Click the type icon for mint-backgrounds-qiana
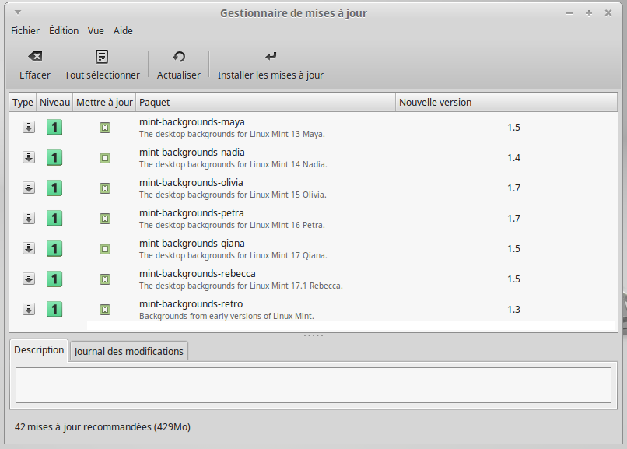The image size is (627, 449). click(x=28, y=249)
